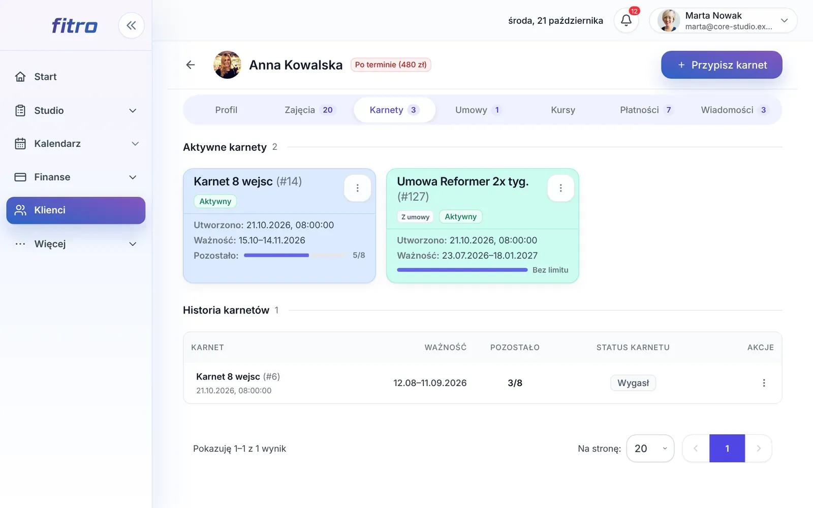The image size is (813, 508).
Task: Expand the Studio menu chevron
Action: (133, 111)
